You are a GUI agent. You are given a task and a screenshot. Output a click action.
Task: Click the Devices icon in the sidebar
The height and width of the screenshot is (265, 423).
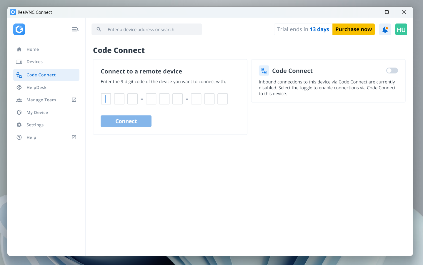pos(19,62)
